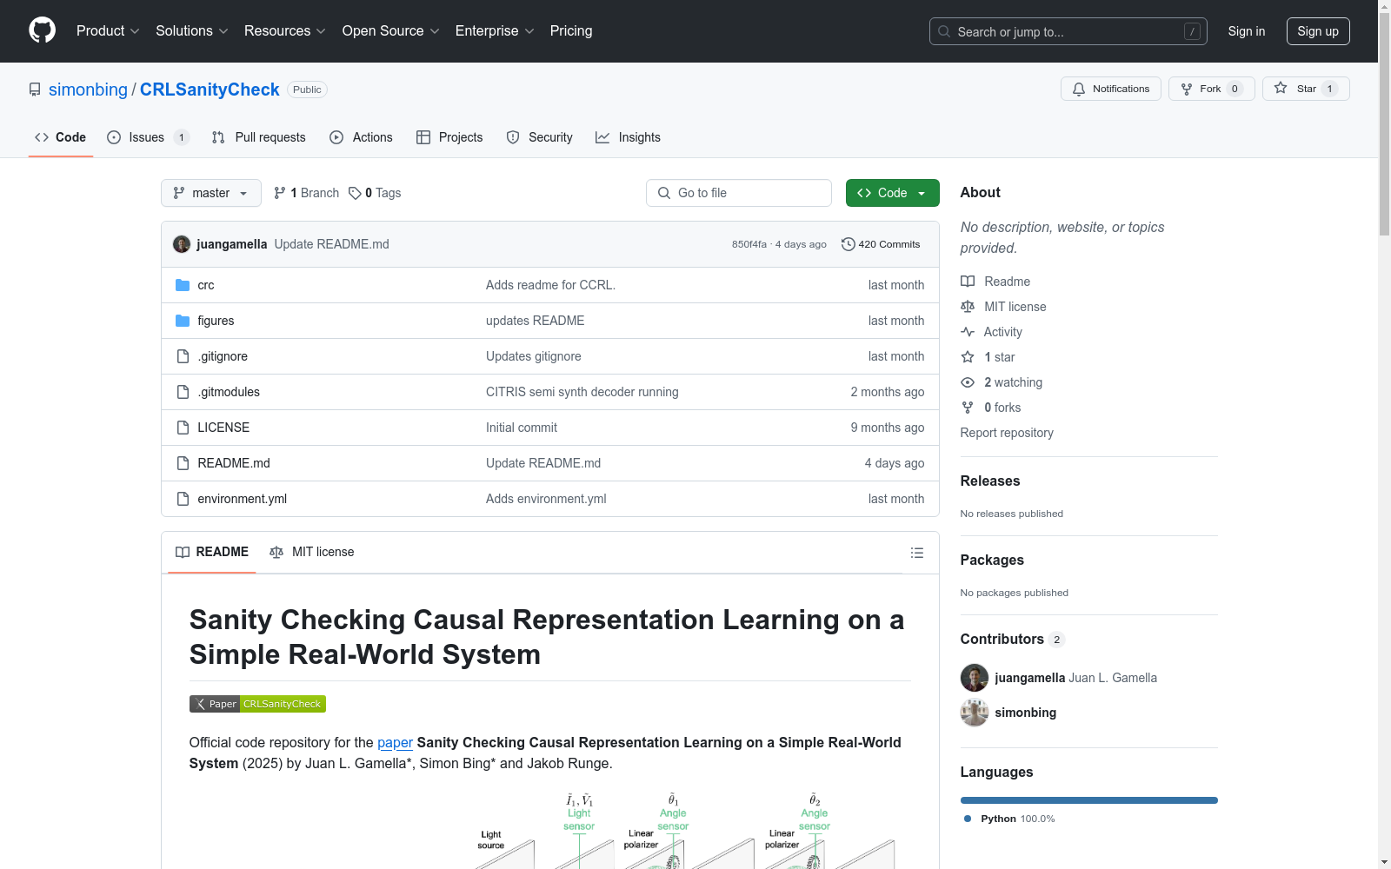Expand the Open Source menu
Image resolution: width=1391 pixels, height=869 pixels.
tap(390, 31)
